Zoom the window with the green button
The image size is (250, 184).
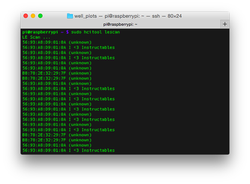coord(40,16)
